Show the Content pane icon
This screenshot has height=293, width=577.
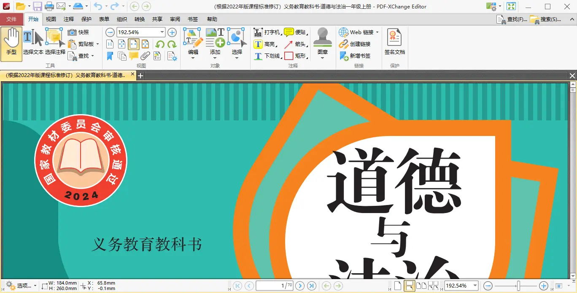(x=157, y=56)
